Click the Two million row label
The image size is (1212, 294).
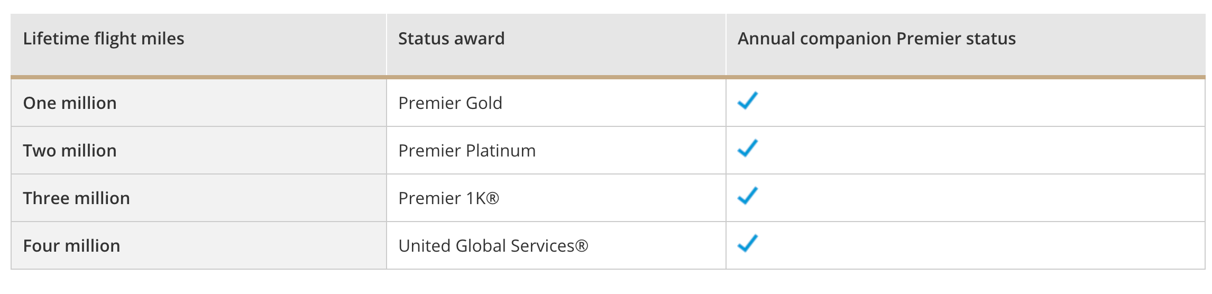[70, 151]
